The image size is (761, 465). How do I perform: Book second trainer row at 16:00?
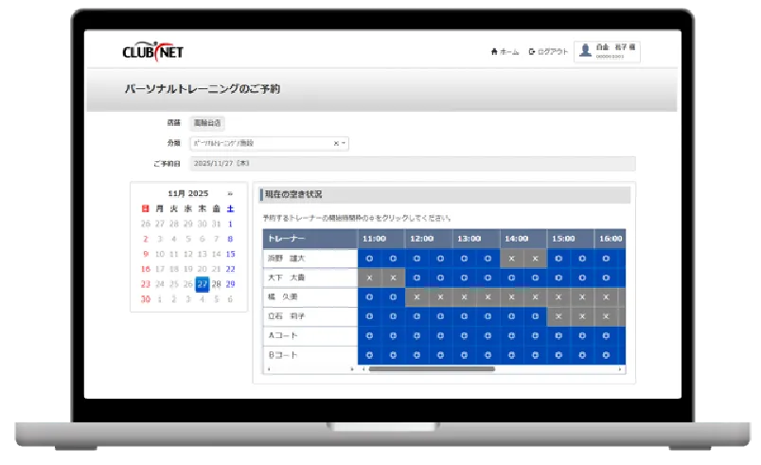point(606,278)
